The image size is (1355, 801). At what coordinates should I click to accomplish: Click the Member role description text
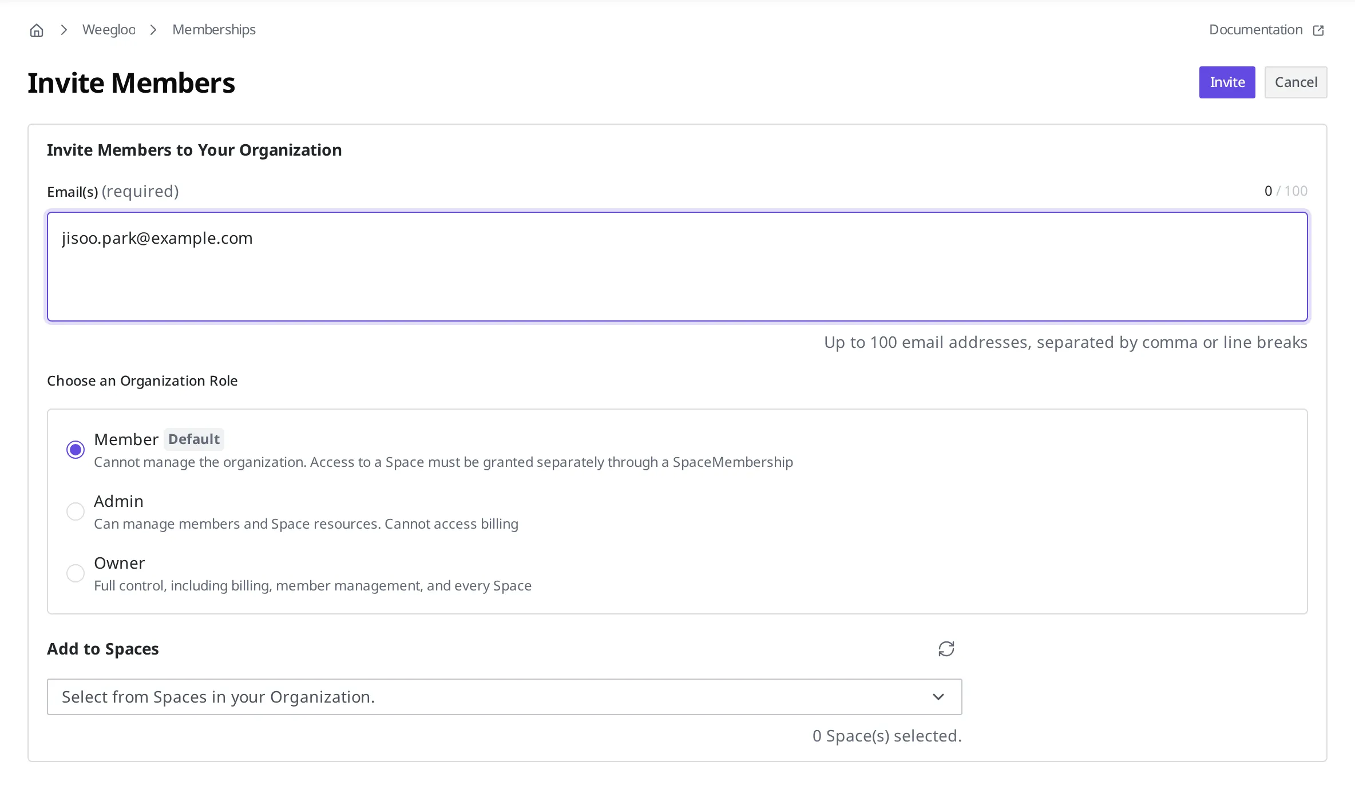coord(443,462)
